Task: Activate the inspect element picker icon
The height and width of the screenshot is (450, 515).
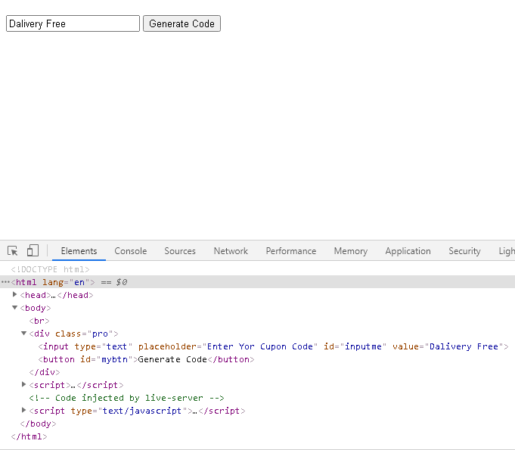Action: click(x=13, y=251)
